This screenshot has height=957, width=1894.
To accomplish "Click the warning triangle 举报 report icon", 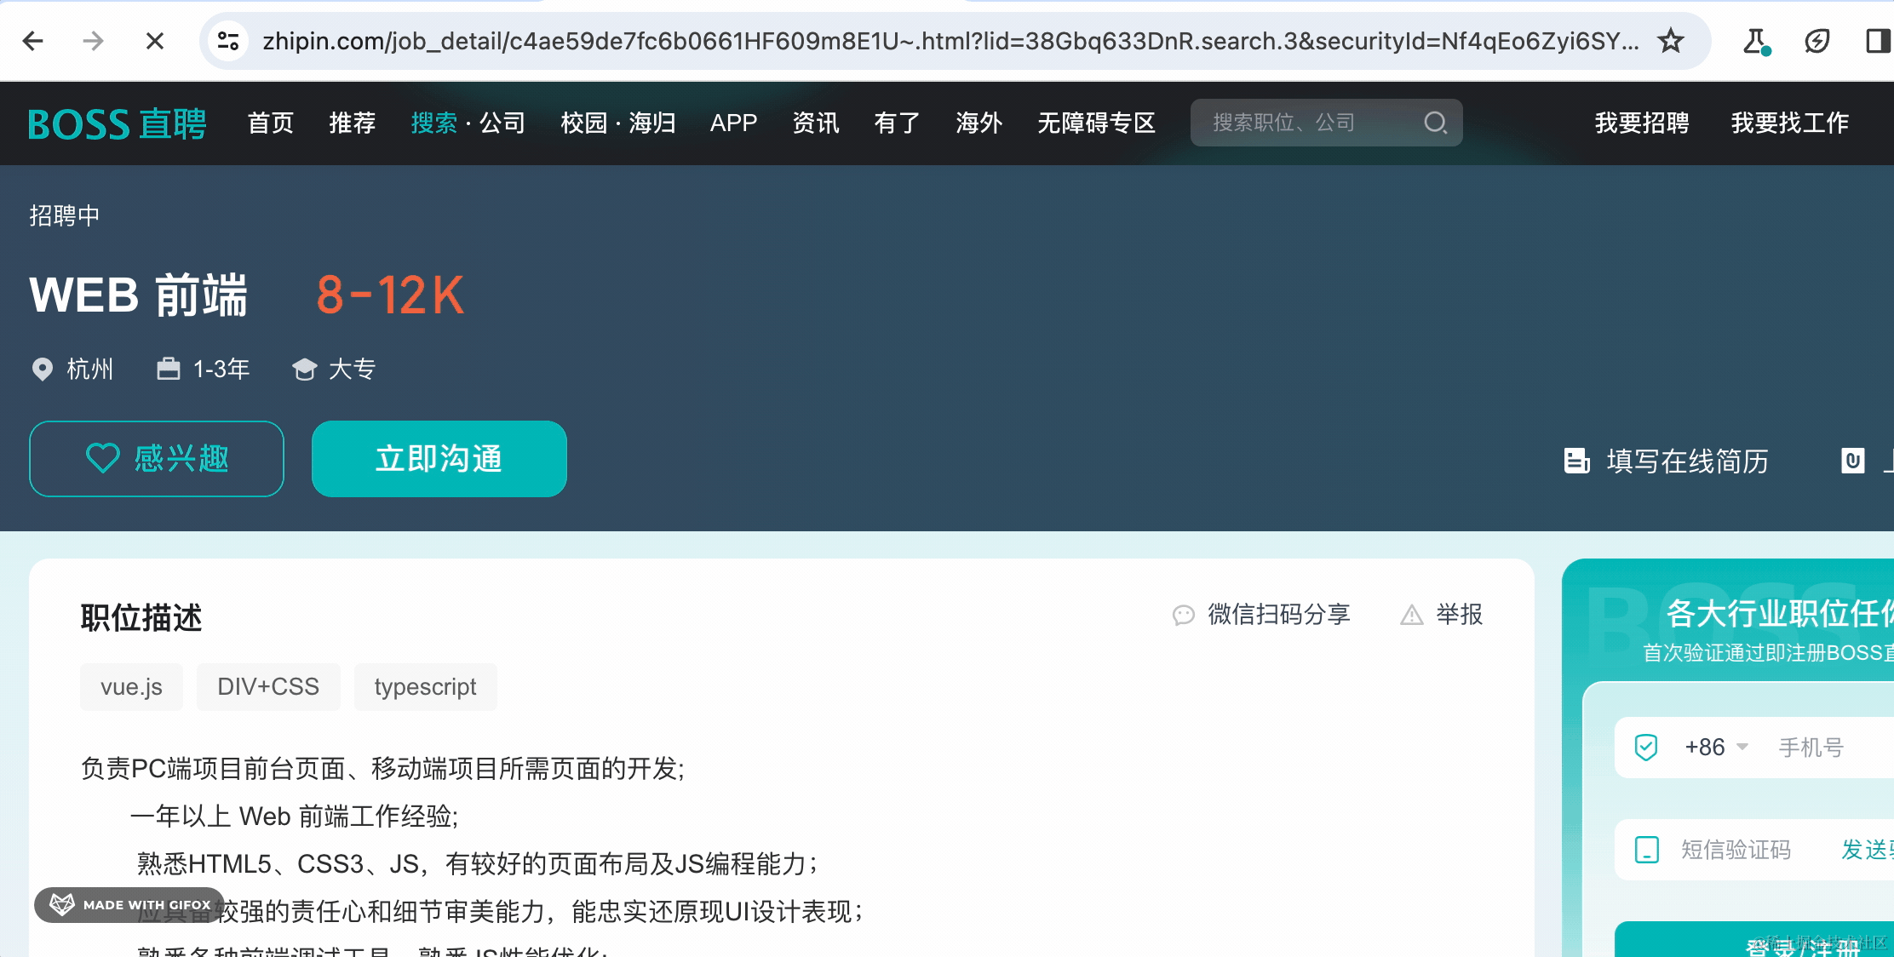I will pos(1412,615).
